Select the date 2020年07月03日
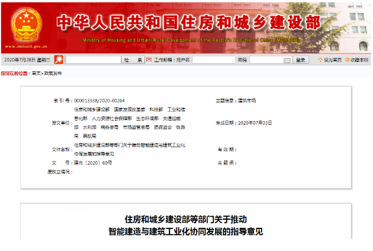This screenshot has height=251, width=373. pos(255,123)
